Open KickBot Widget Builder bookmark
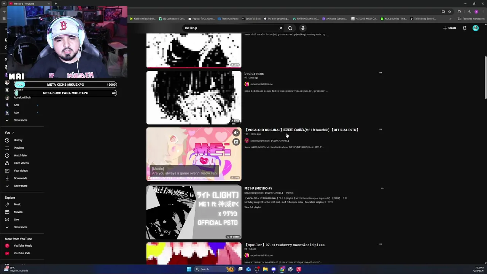This screenshot has height=274, width=487. click(x=143, y=19)
